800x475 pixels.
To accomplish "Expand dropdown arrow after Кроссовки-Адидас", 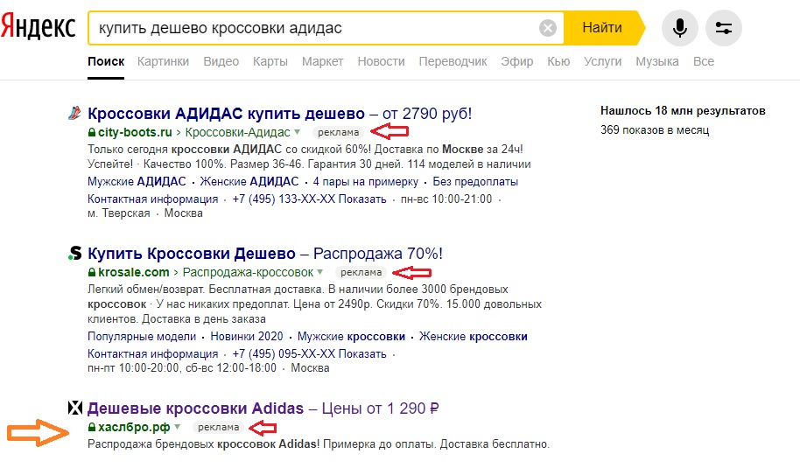I will [297, 132].
